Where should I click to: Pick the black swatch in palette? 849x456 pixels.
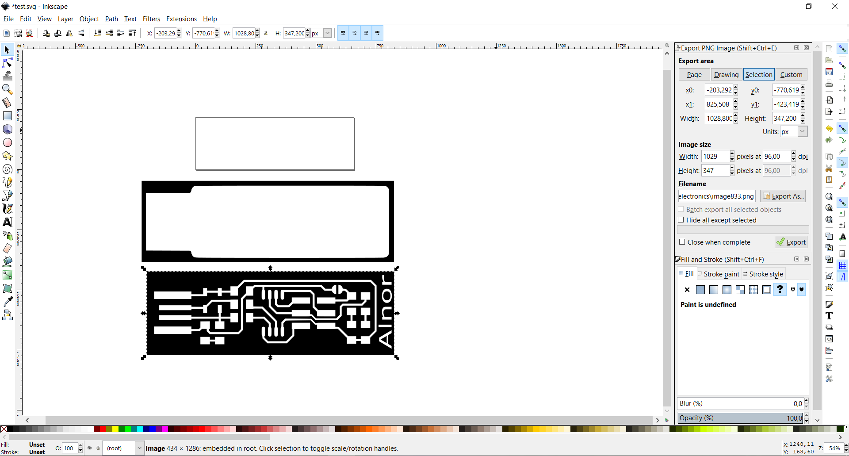tap(10, 429)
